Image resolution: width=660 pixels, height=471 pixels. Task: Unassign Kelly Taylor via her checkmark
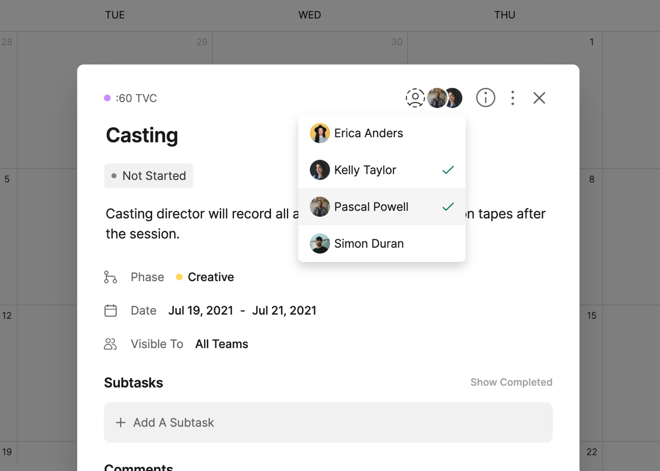(448, 170)
